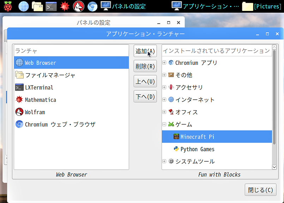Image resolution: width=284 pixels, height=203 pixels.
Task: Click the Web Browser globe icon in launcher list
Action: (19, 63)
